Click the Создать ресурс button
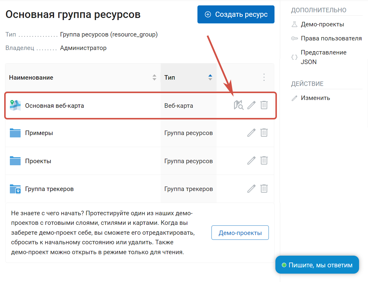Viewport: 368px width, 282px height. 236,14
